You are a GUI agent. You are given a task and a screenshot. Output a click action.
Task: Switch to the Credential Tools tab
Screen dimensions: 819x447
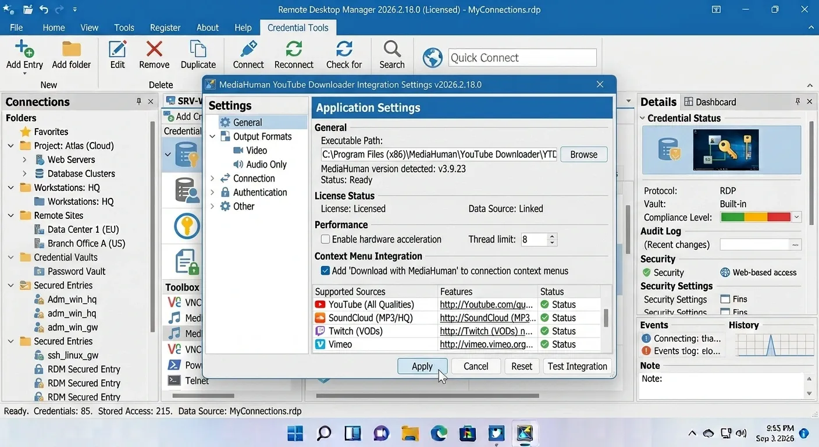tap(298, 27)
